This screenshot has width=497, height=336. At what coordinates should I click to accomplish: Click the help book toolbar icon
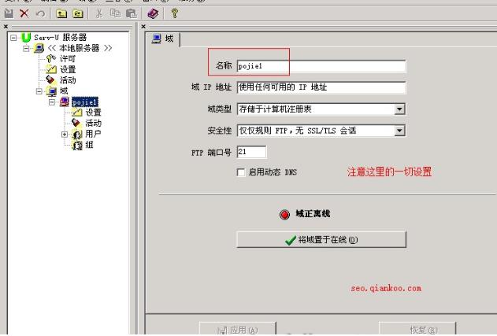click(153, 13)
